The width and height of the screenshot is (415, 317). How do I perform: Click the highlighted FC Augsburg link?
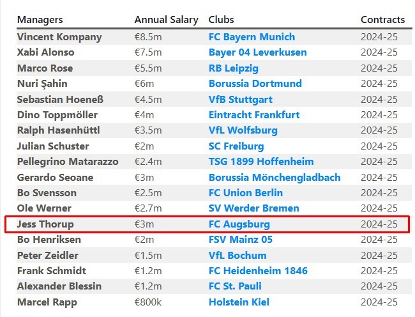tap(239, 224)
